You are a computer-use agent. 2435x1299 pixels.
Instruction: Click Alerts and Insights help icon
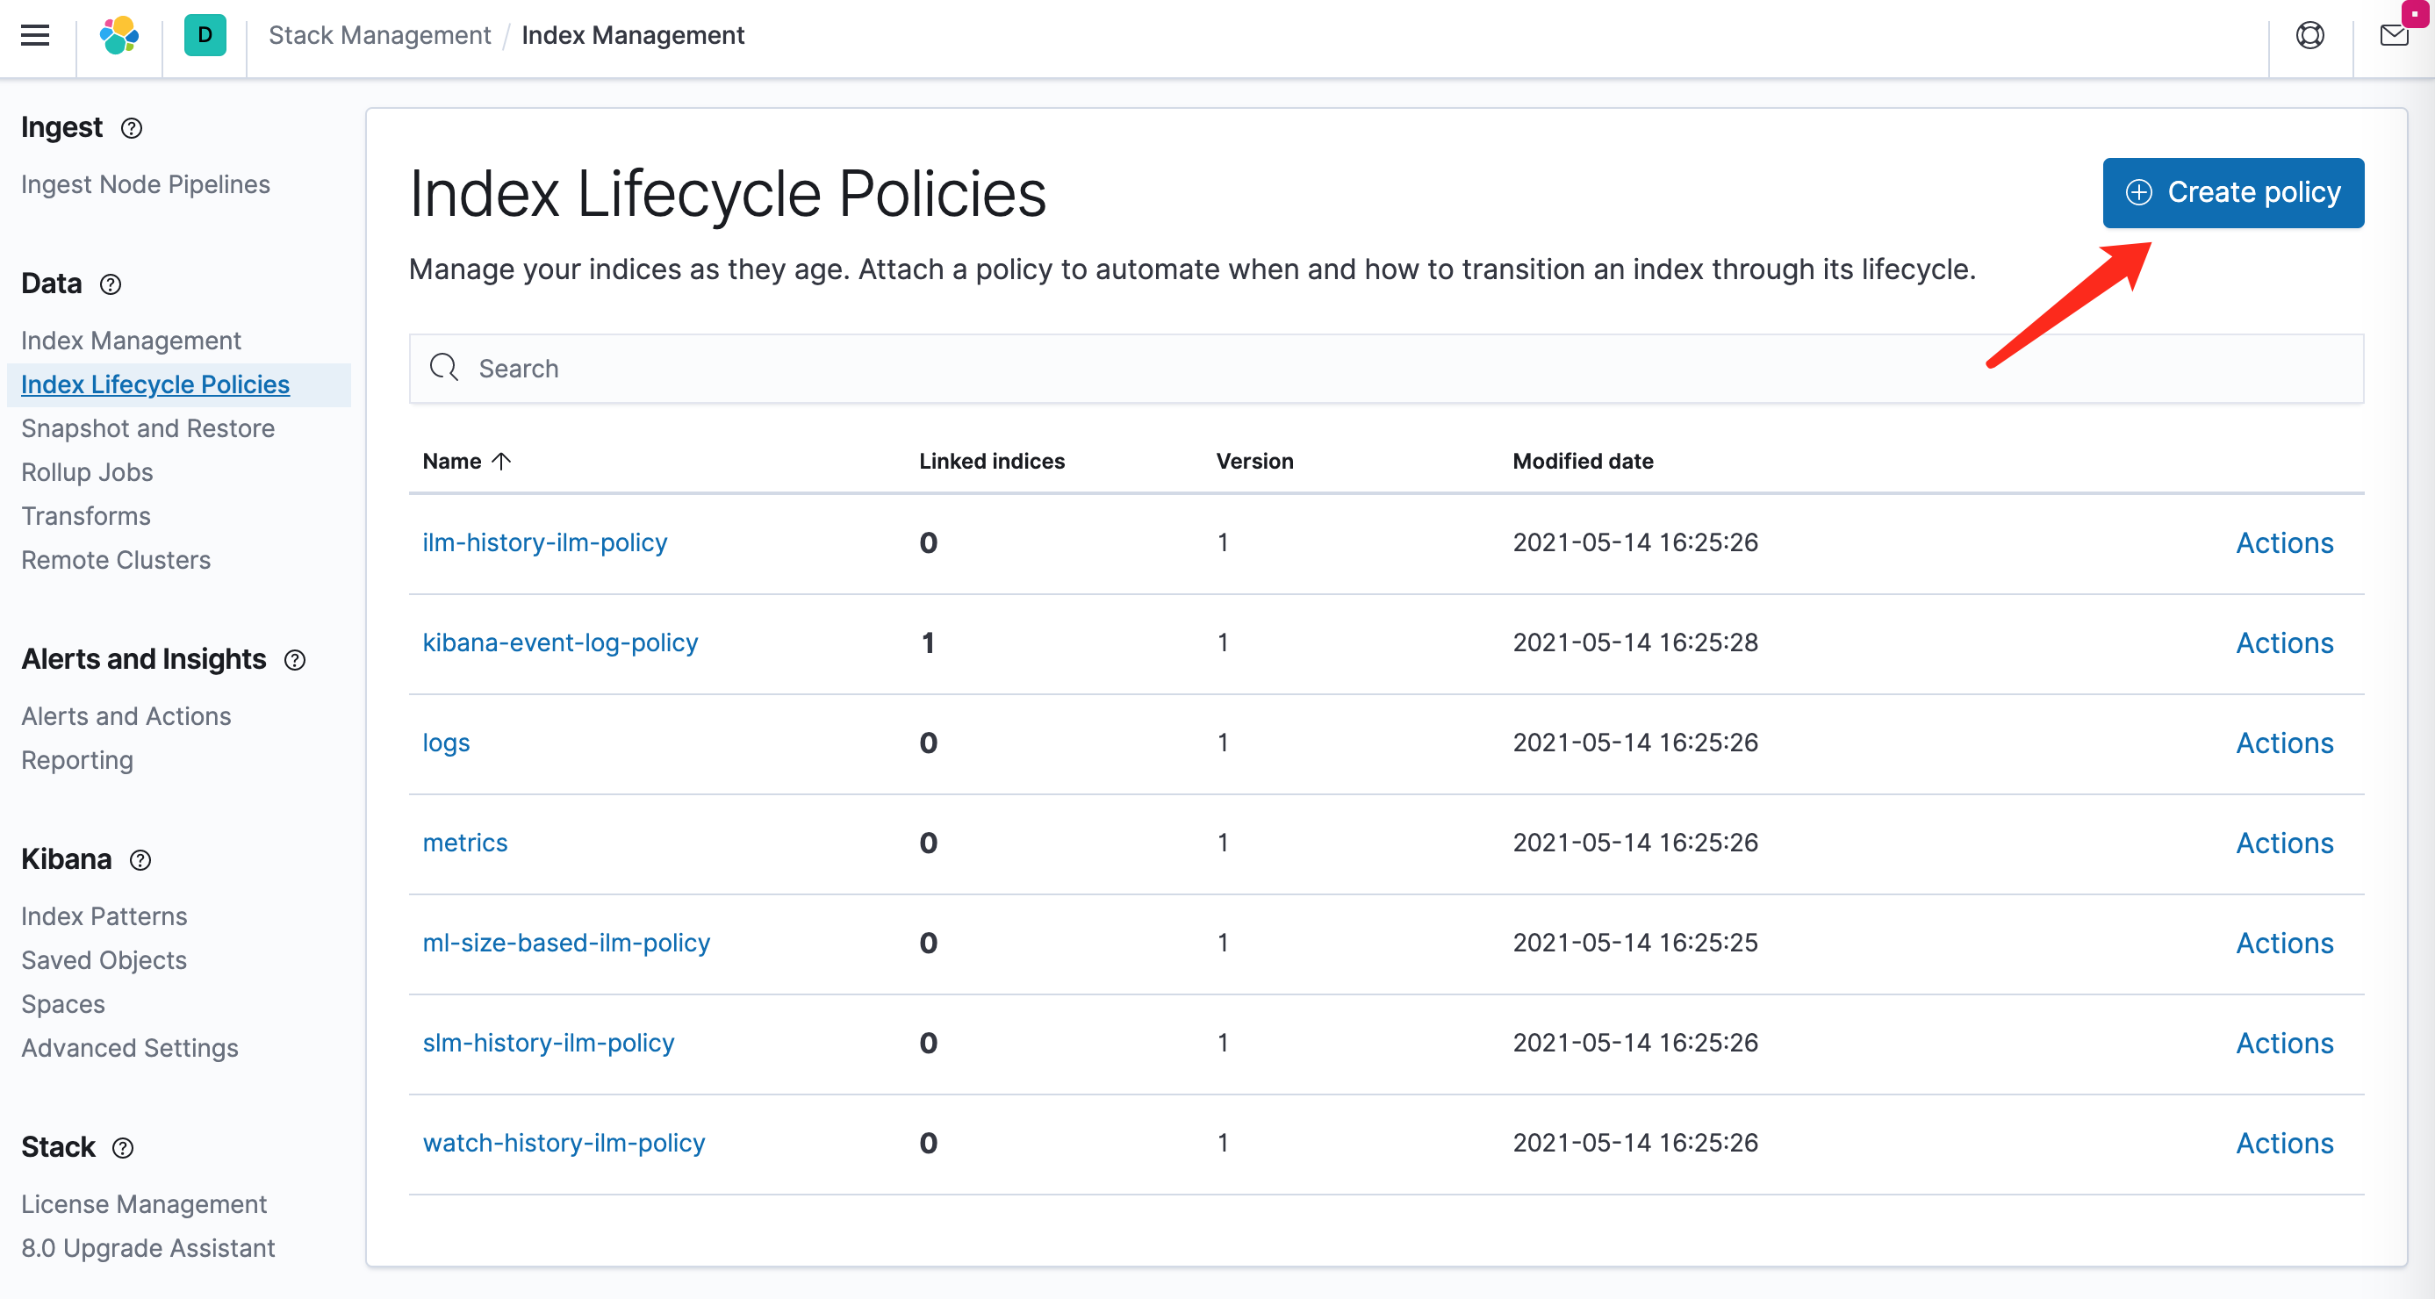pos(295,660)
